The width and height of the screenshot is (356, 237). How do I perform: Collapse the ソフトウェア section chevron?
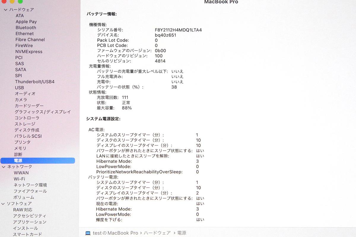[x=4, y=204]
